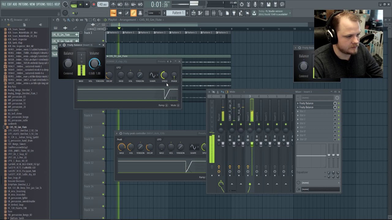Select the playlist Draw pencil tool

click(64, 20)
